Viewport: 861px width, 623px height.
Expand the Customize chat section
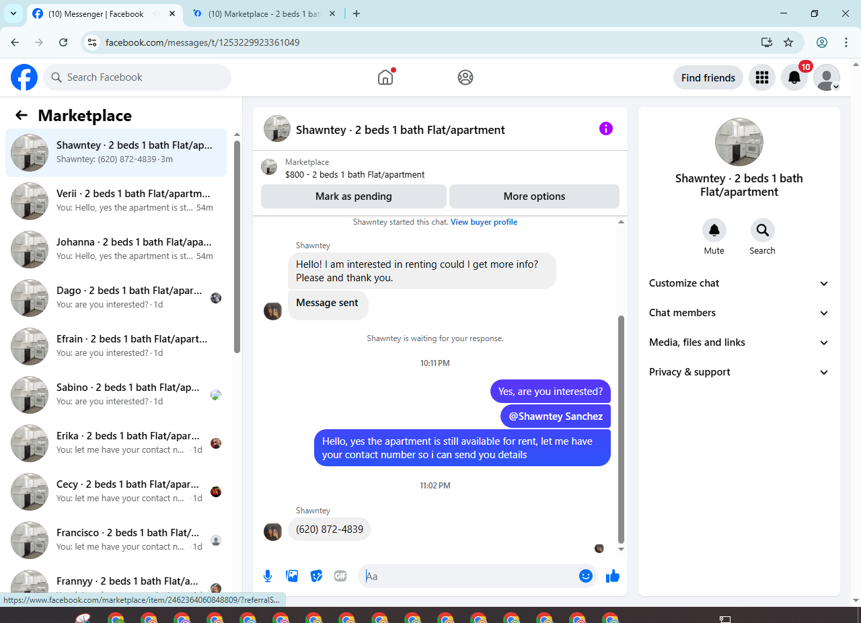click(x=739, y=283)
